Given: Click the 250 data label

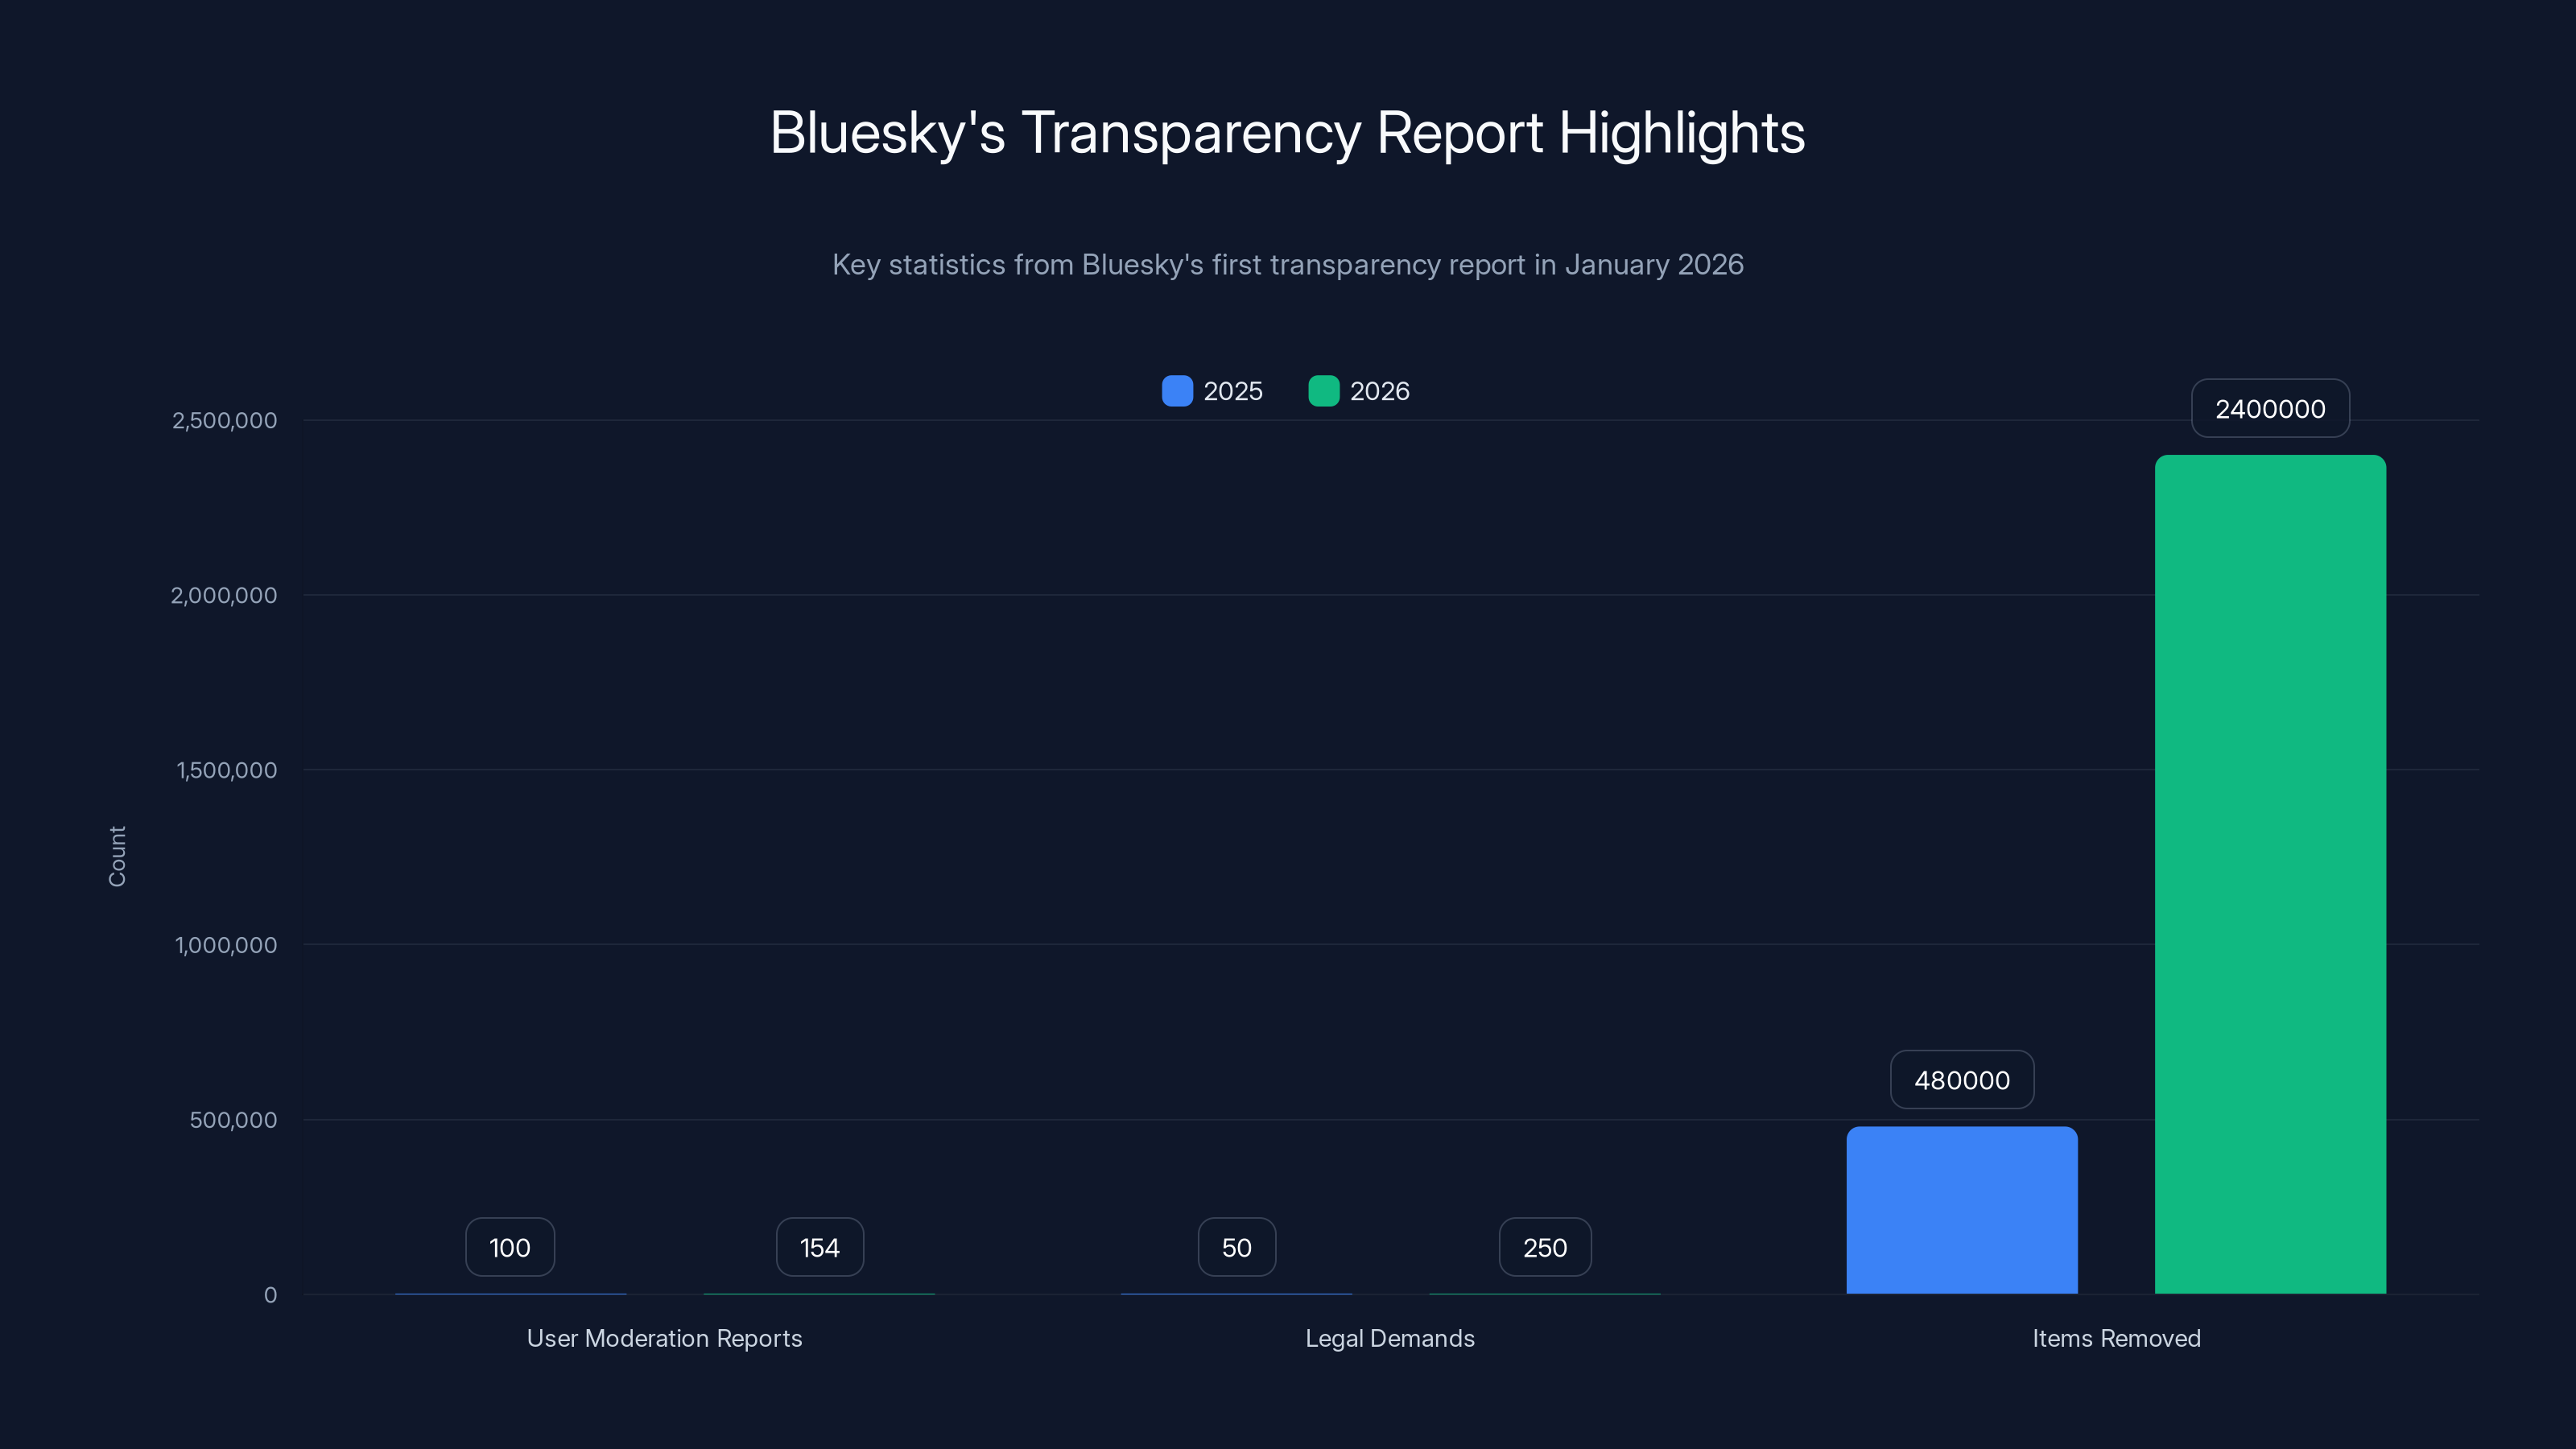Looking at the screenshot, I should click(x=1545, y=1247).
